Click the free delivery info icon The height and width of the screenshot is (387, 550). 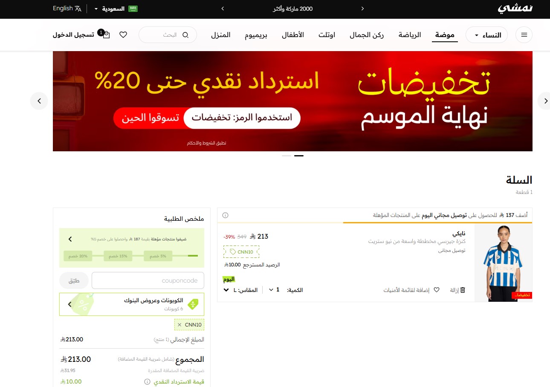[225, 215]
